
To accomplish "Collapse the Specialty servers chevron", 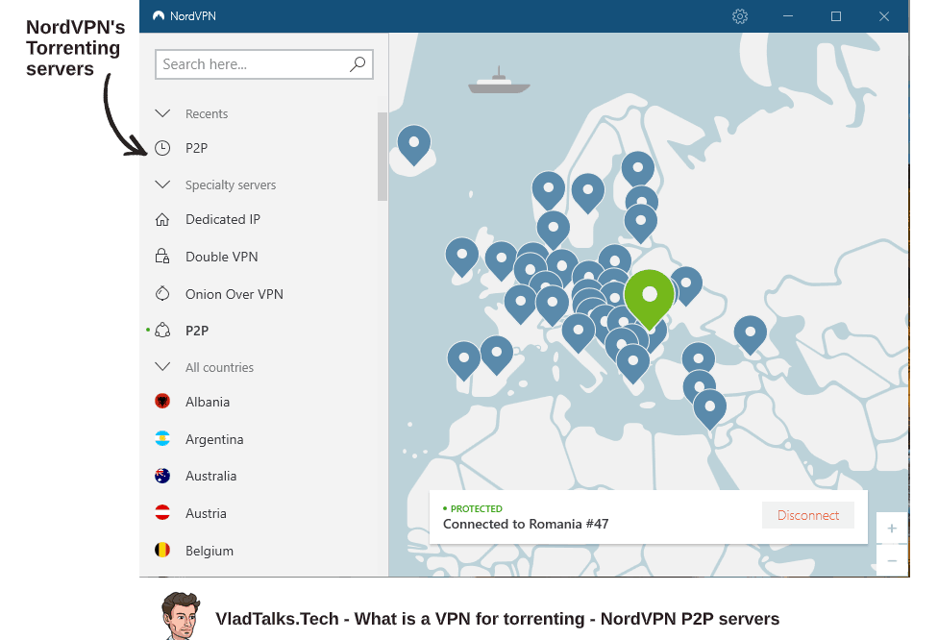I will tap(162, 185).
